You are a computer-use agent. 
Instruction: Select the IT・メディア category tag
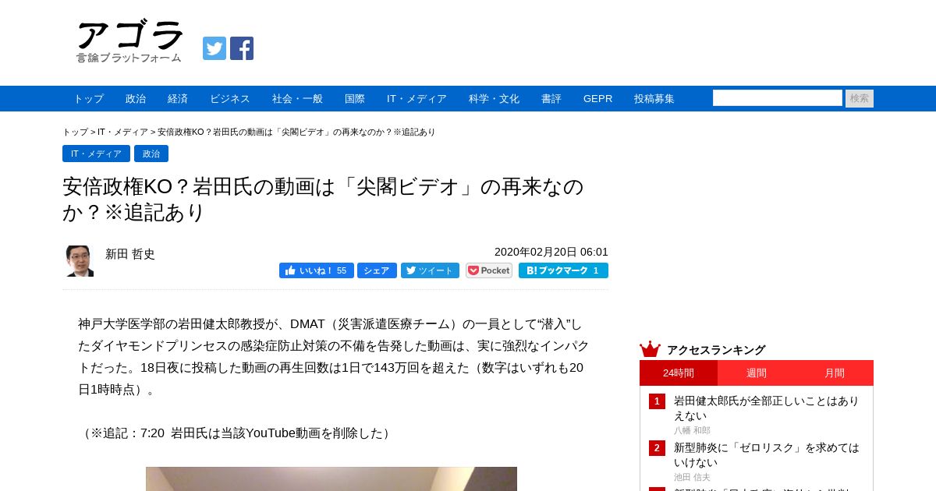pos(96,154)
